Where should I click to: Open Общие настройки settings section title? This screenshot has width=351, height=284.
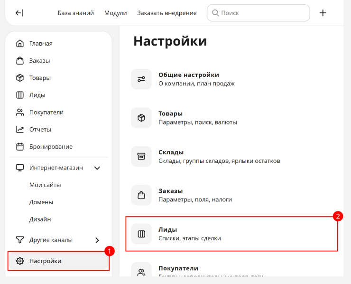(189, 75)
